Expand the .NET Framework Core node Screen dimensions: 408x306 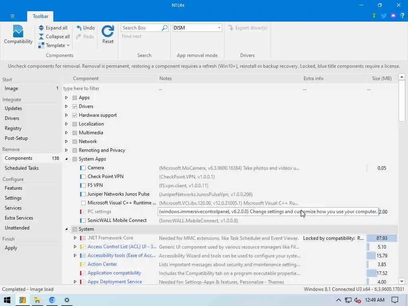point(75,238)
